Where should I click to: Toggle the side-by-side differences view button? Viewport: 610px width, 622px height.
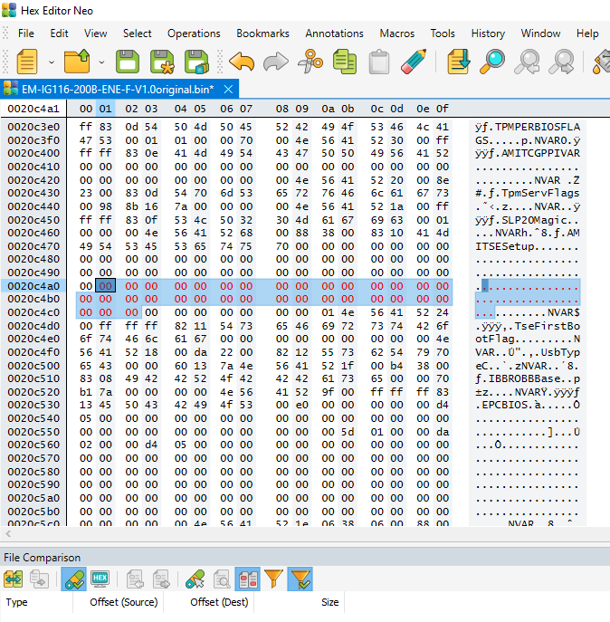(247, 579)
